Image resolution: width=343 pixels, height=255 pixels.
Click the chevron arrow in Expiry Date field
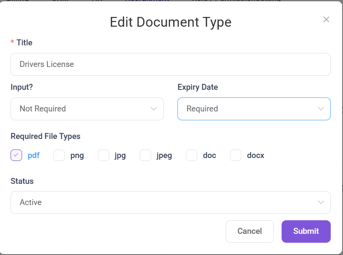point(321,109)
